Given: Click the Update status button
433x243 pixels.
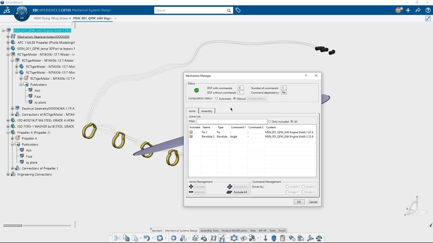Looking at the screenshot, I should [x=257, y=99].
